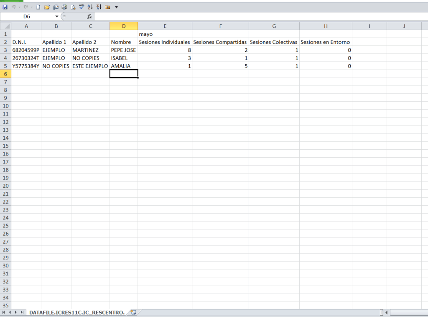The image size is (428, 317).
Task: Go to next sheet with navigation arrow
Action: point(16,312)
